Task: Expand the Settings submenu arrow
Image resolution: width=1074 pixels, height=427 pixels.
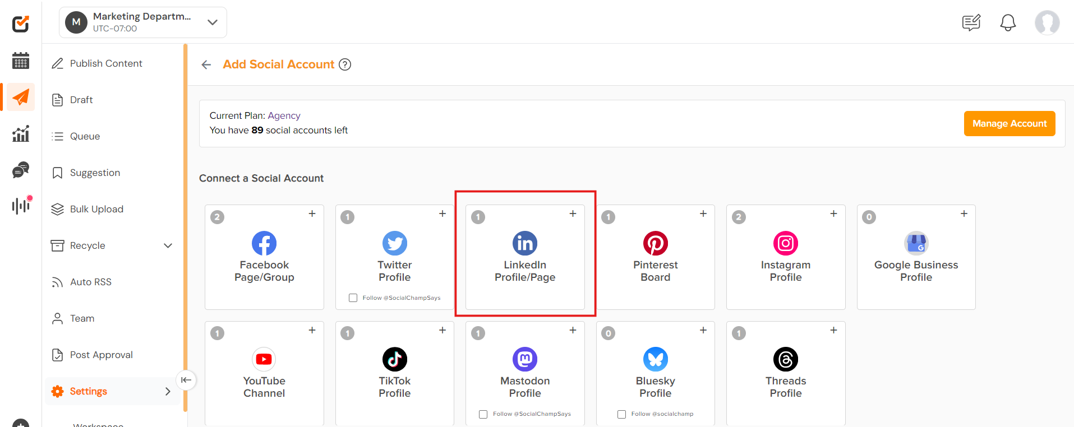Action: click(168, 391)
